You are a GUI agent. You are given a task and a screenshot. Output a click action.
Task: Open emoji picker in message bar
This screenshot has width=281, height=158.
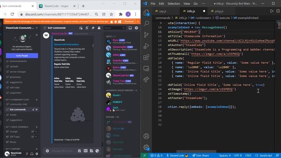(97, 151)
